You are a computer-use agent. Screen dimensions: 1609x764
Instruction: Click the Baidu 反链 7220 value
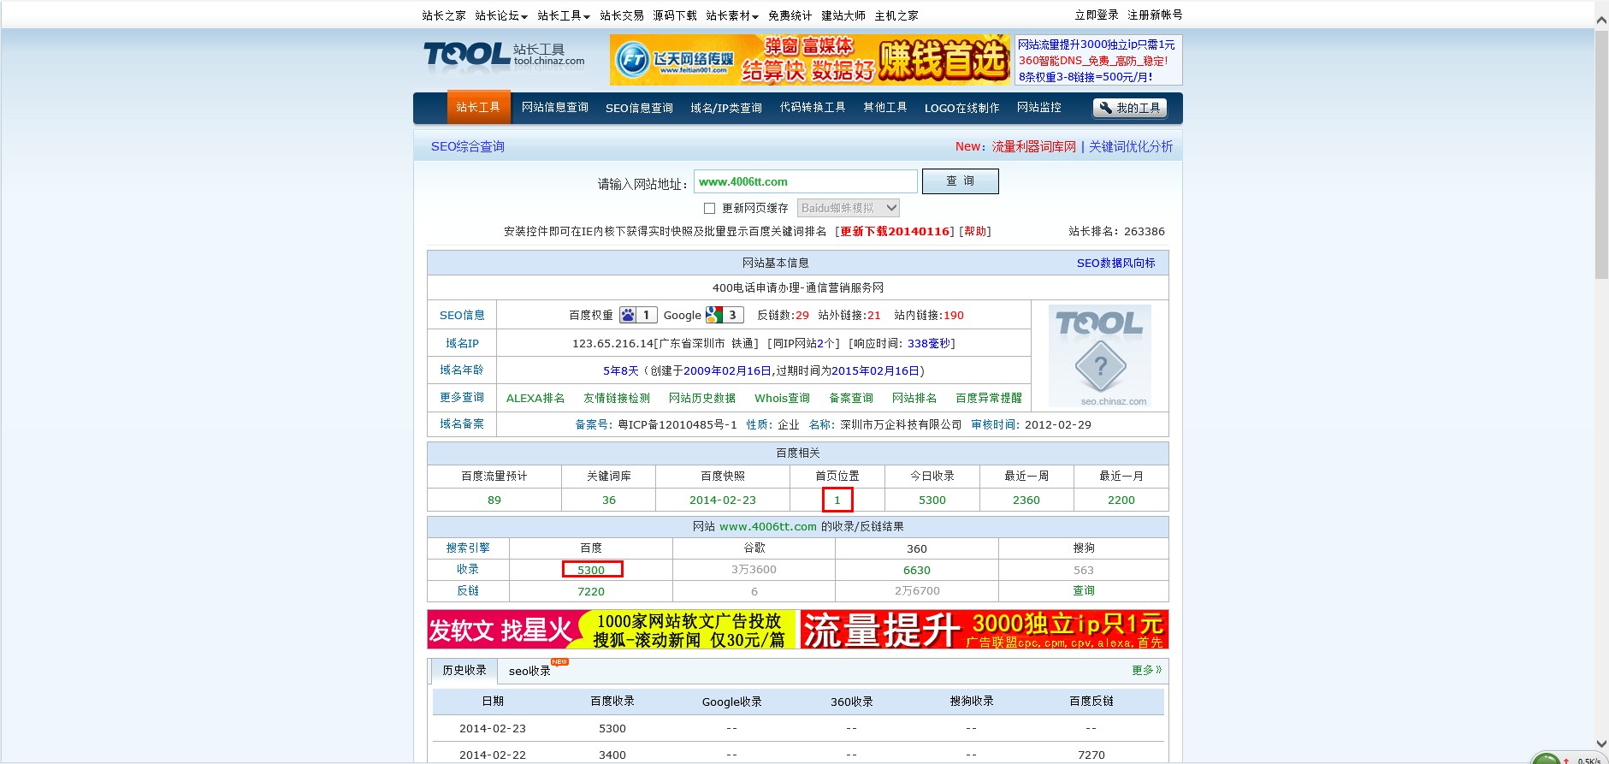click(x=591, y=591)
